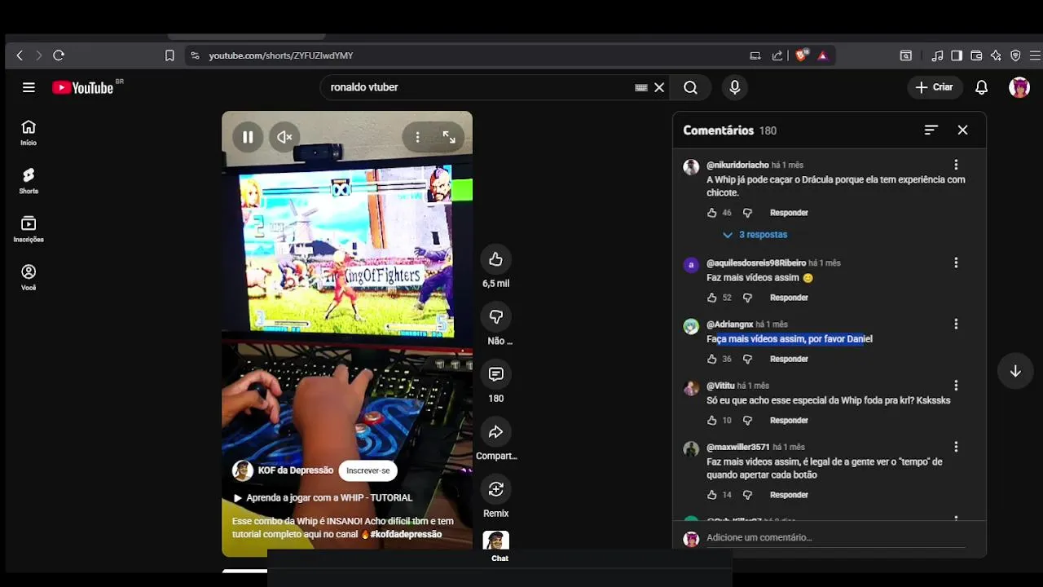Unmute the Short's audio
1043x587 pixels.
(284, 137)
